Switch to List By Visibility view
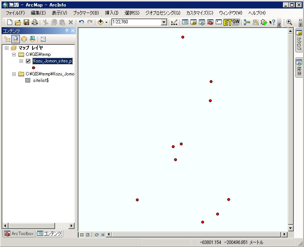Screen dimensions: 304x247 pos(24,39)
